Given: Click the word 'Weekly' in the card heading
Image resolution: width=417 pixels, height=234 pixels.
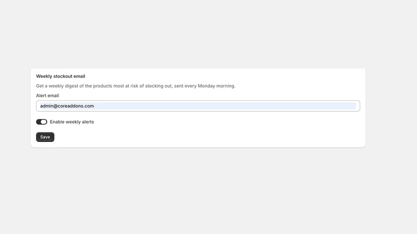Looking at the screenshot, I should (x=44, y=76).
